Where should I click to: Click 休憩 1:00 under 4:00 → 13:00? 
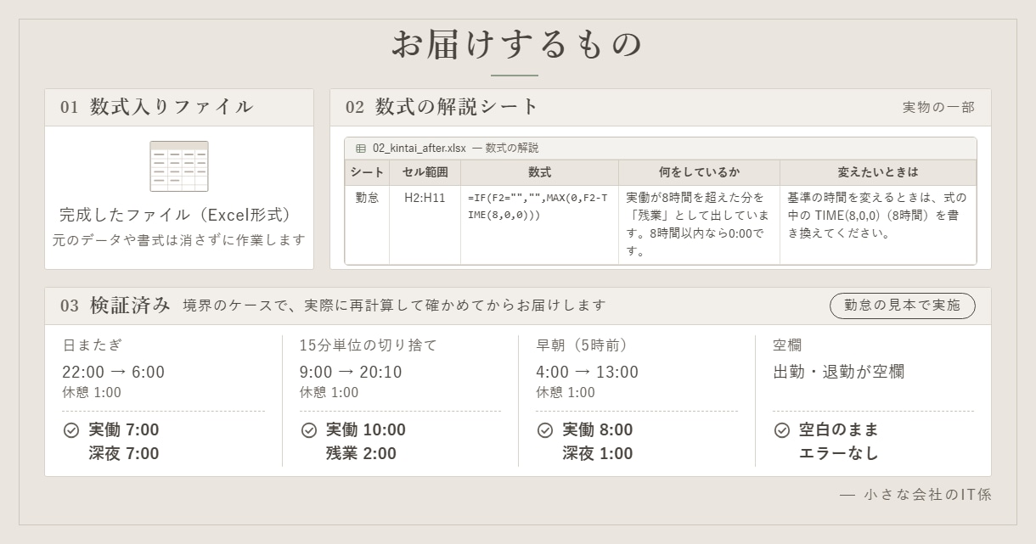[x=566, y=393]
